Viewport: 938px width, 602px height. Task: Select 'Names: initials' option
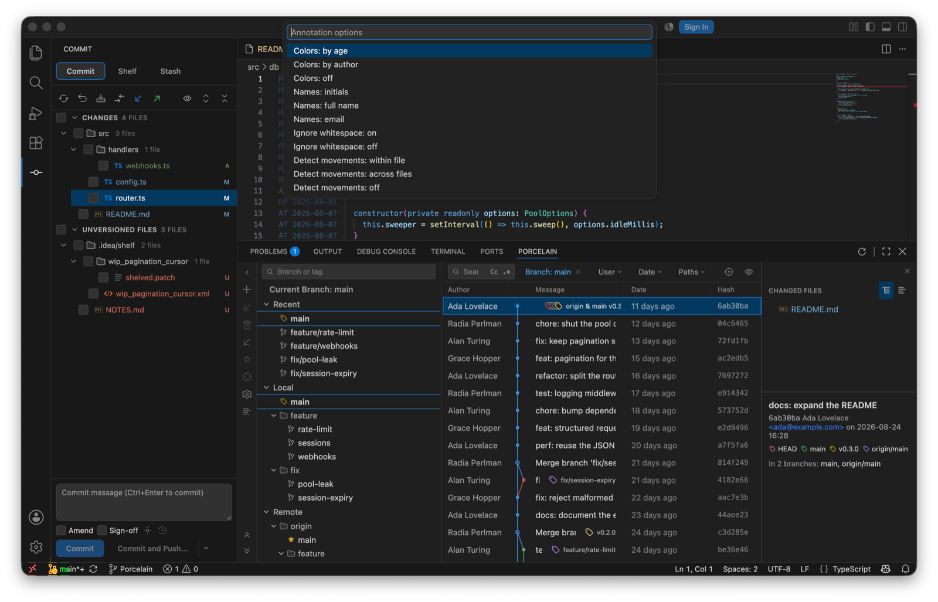point(470,92)
